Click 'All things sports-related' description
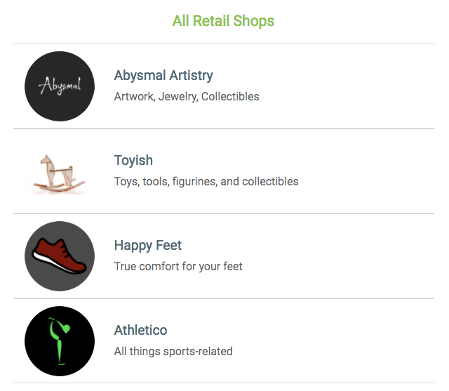Screen dimensions: 449x391 click(173, 352)
